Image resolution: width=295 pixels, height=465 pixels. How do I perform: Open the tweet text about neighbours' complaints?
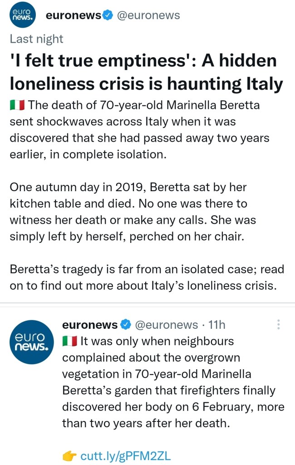[x=172, y=382]
